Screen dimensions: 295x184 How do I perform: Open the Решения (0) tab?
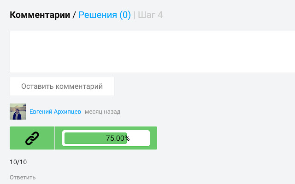pos(105,15)
